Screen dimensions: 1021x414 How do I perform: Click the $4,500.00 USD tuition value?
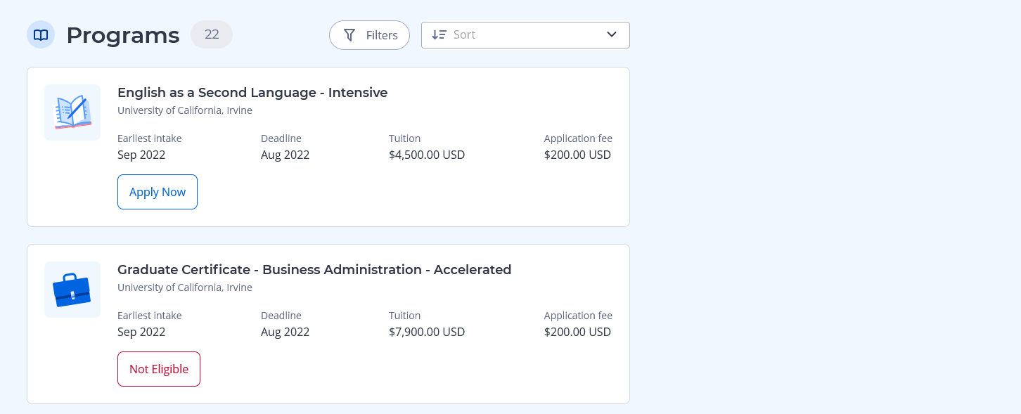pos(427,155)
